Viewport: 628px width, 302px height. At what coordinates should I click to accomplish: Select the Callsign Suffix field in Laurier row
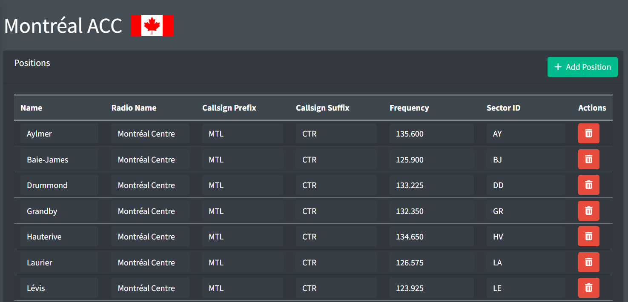(x=336, y=262)
